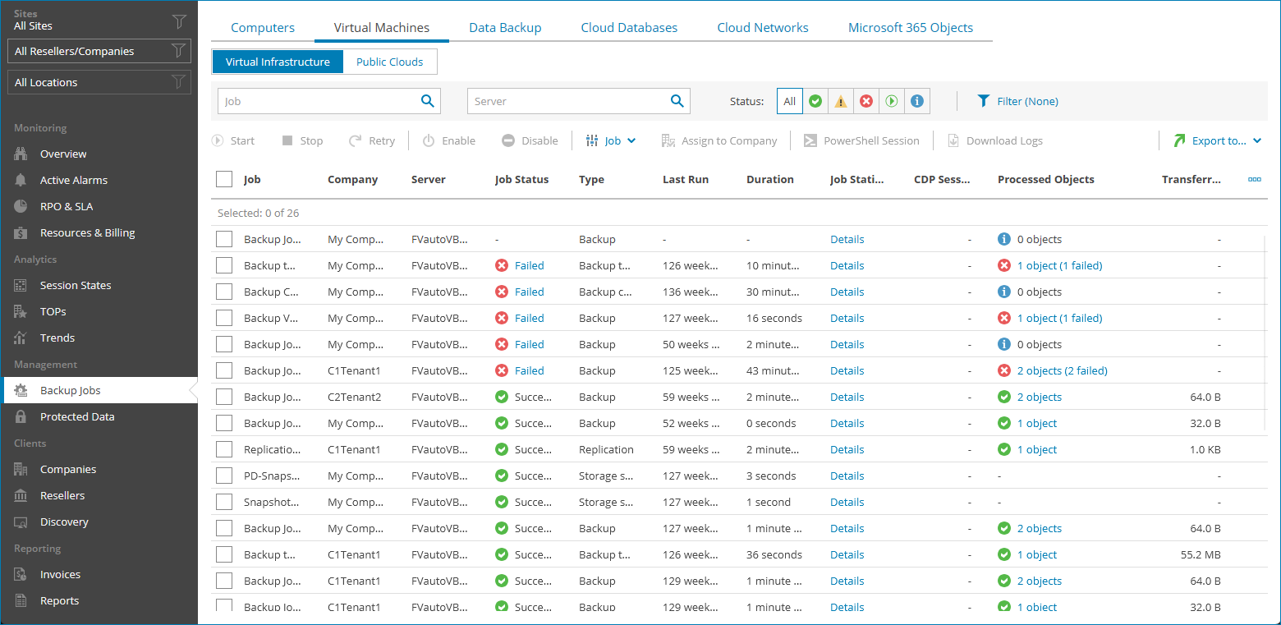Select the Virtual Infrastructure sub-tab
Viewport: 1281px width, 625px height.
coord(278,62)
